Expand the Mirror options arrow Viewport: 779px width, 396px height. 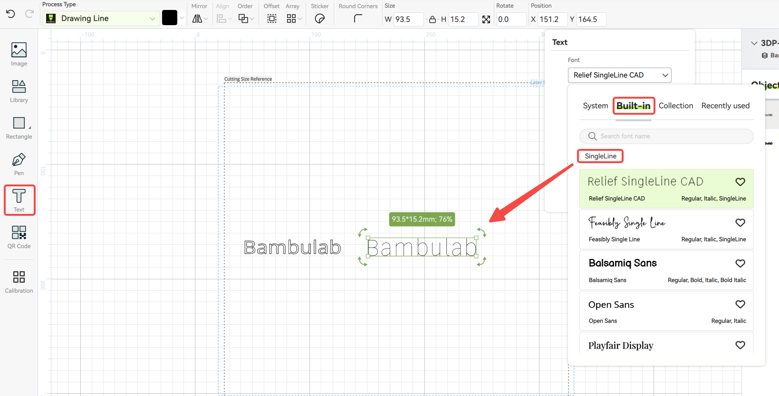pyautogui.click(x=206, y=19)
